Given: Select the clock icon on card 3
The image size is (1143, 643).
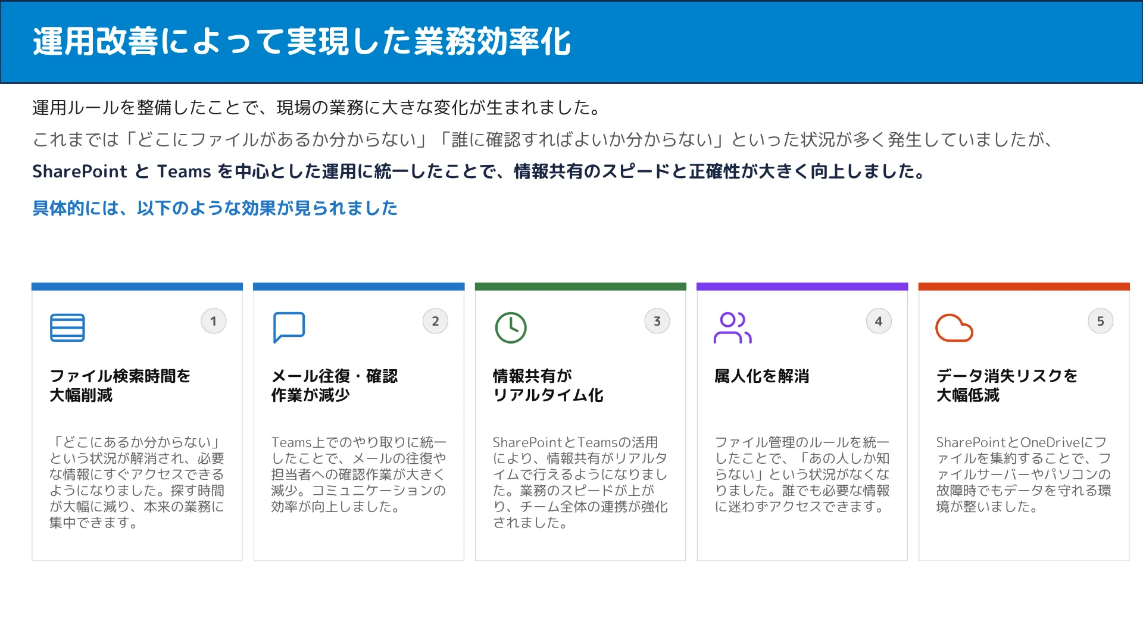Looking at the screenshot, I should tap(510, 327).
